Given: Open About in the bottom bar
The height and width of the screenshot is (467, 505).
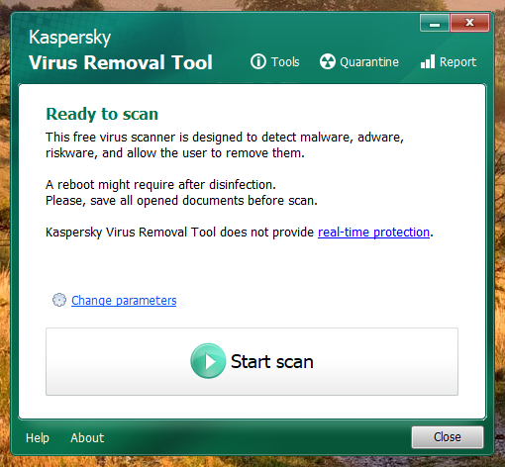Looking at the screenshot, I should pyautogui.click(x=87, y=438).
